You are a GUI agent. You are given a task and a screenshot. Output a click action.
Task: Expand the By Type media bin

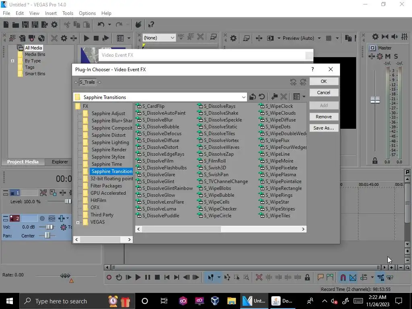(12, 61)
